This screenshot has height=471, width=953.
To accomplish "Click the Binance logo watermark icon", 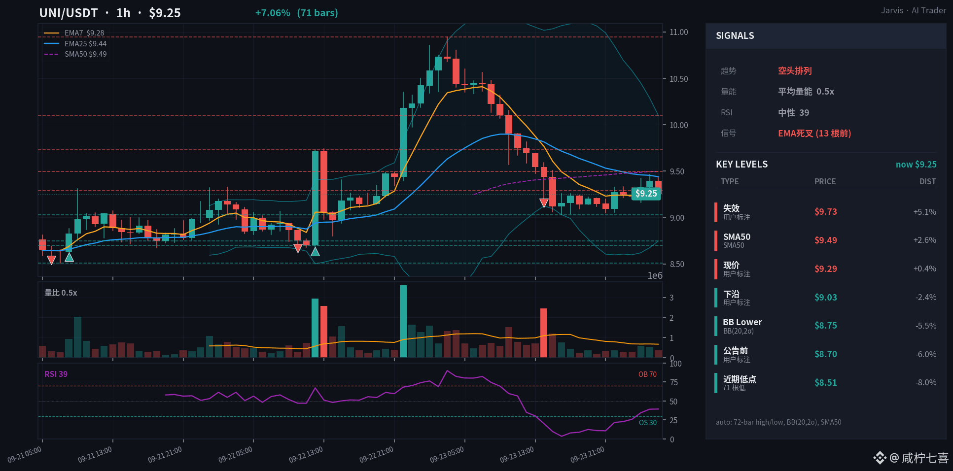I will (880, 458).
